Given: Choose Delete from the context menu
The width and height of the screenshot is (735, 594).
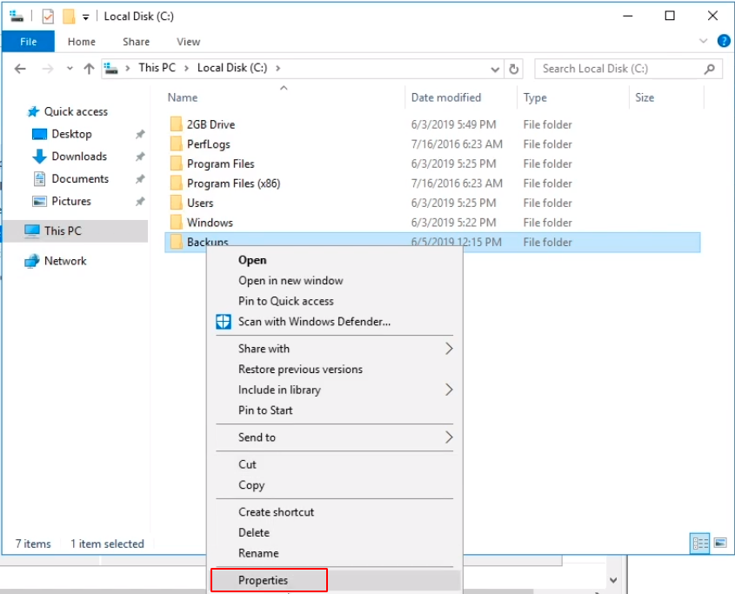Looking at the screenshot, I should click(335, 532).
